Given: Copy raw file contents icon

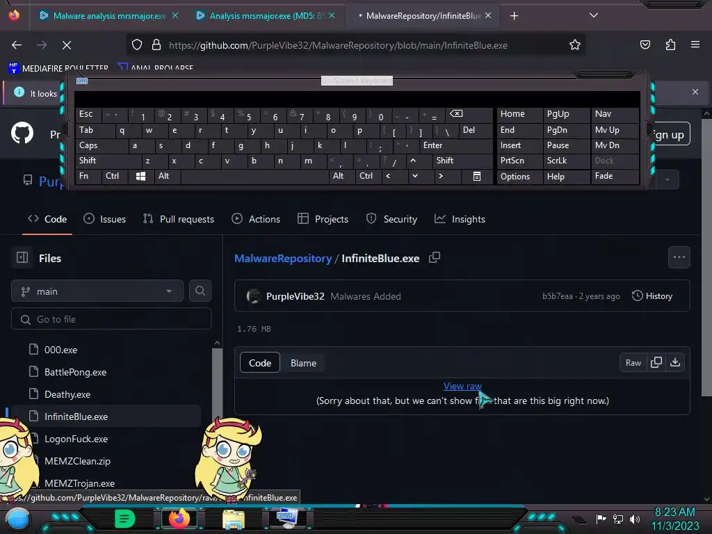Looking at the screenshot, I should click(x=656, y=362).
